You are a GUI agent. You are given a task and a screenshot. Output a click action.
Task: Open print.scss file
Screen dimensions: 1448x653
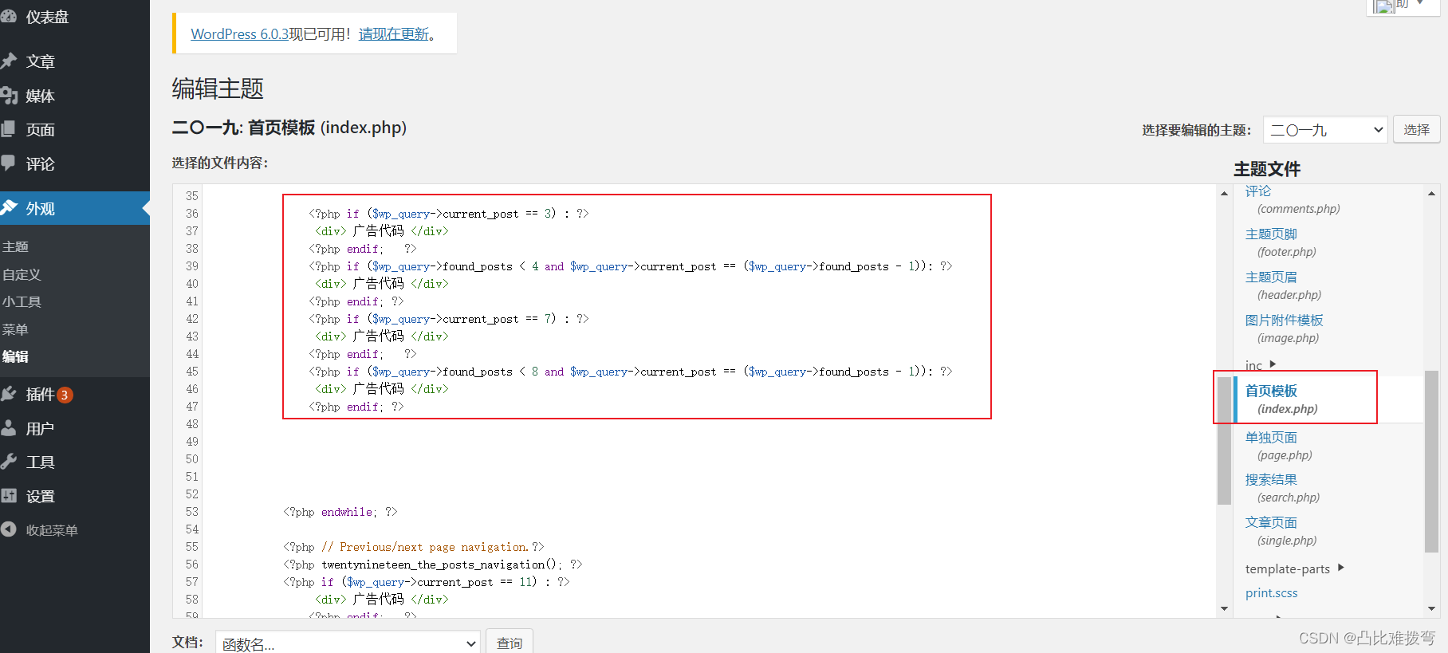point(1271,592)
